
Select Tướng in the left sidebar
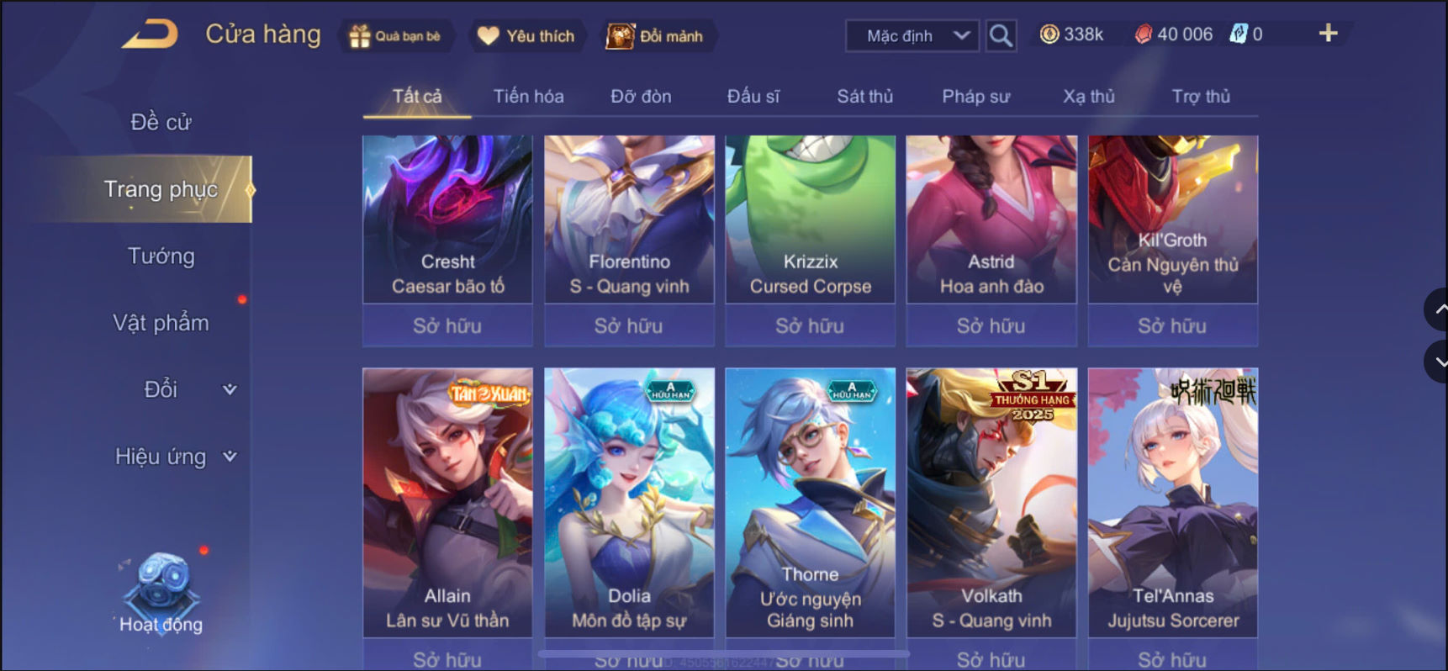point(161,256)
